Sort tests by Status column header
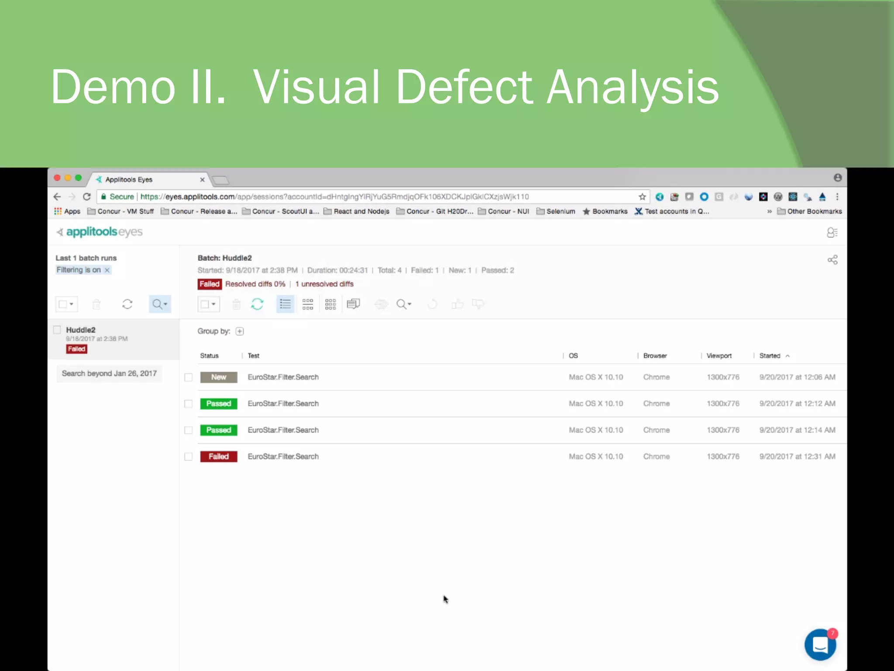This screenshot has height=671, width=894. tap(209, 356)
